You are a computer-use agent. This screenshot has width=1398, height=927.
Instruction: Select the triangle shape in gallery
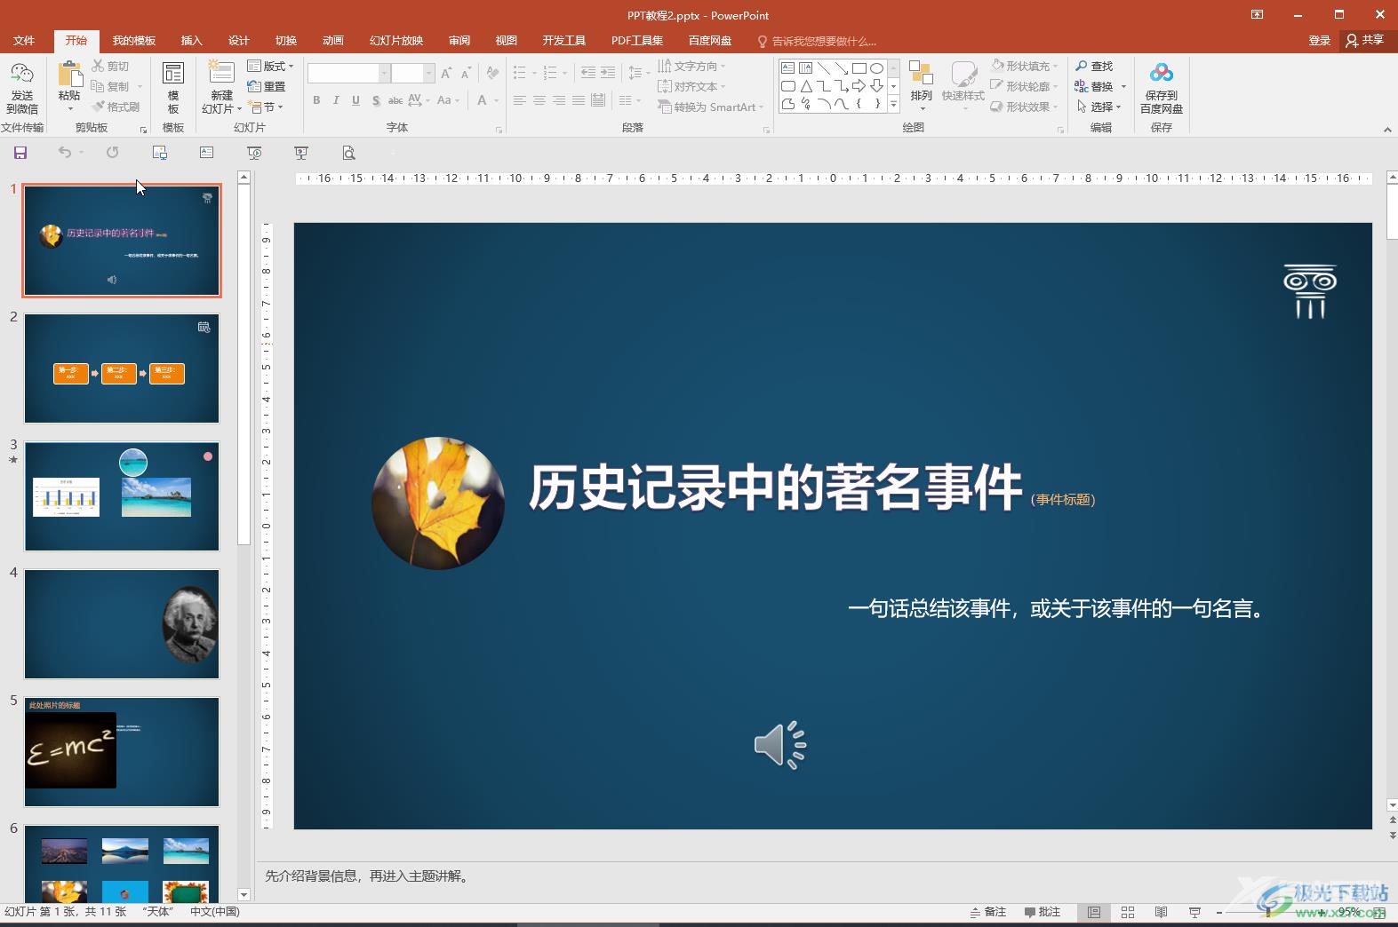806,86
